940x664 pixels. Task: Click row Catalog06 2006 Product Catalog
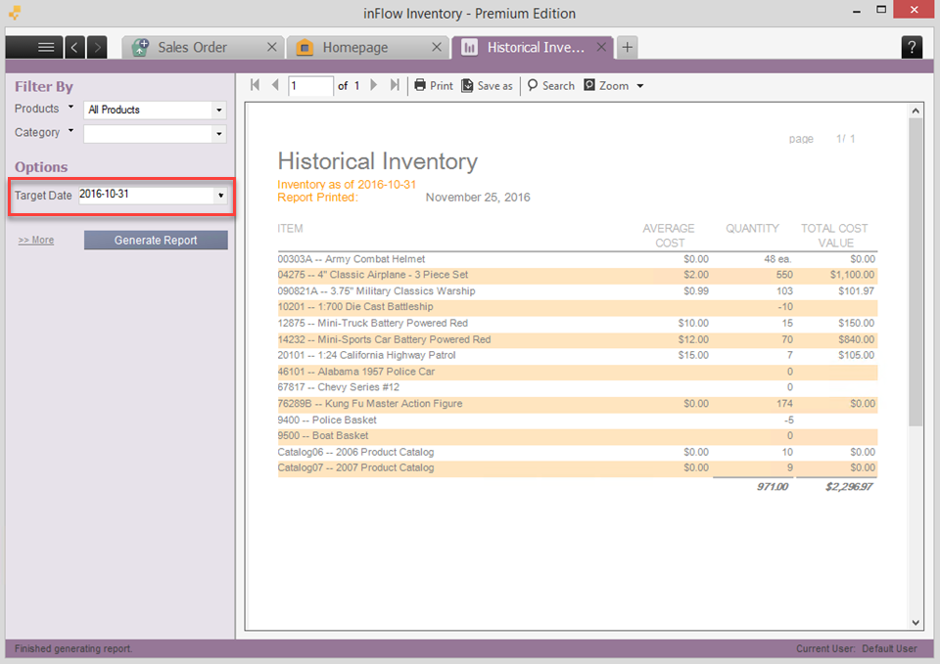click(578, 452)
